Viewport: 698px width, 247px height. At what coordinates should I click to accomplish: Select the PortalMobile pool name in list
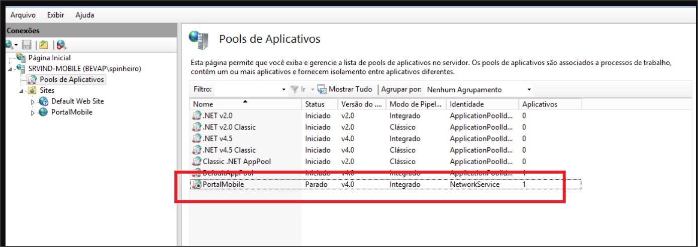click(x=223, y=185)
